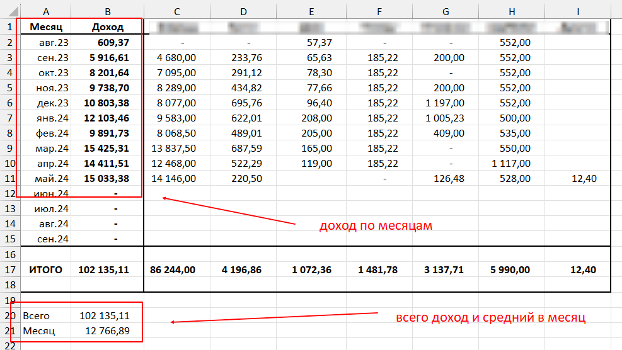Screen dimensions: 622x350
Task: Click column D total 4 196,86
Action: pos(243,269)
